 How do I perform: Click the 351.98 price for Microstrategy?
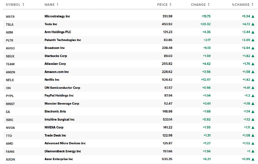point(167,16)
